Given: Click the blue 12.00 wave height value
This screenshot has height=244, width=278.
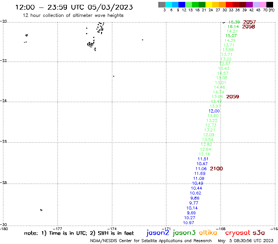Looking at the screenshot, I should coord(214,111).
